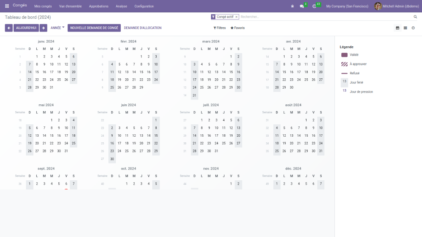The image size is (422, 237).
Task: Go to next year arrow
Action: click(x=43, y=28)
